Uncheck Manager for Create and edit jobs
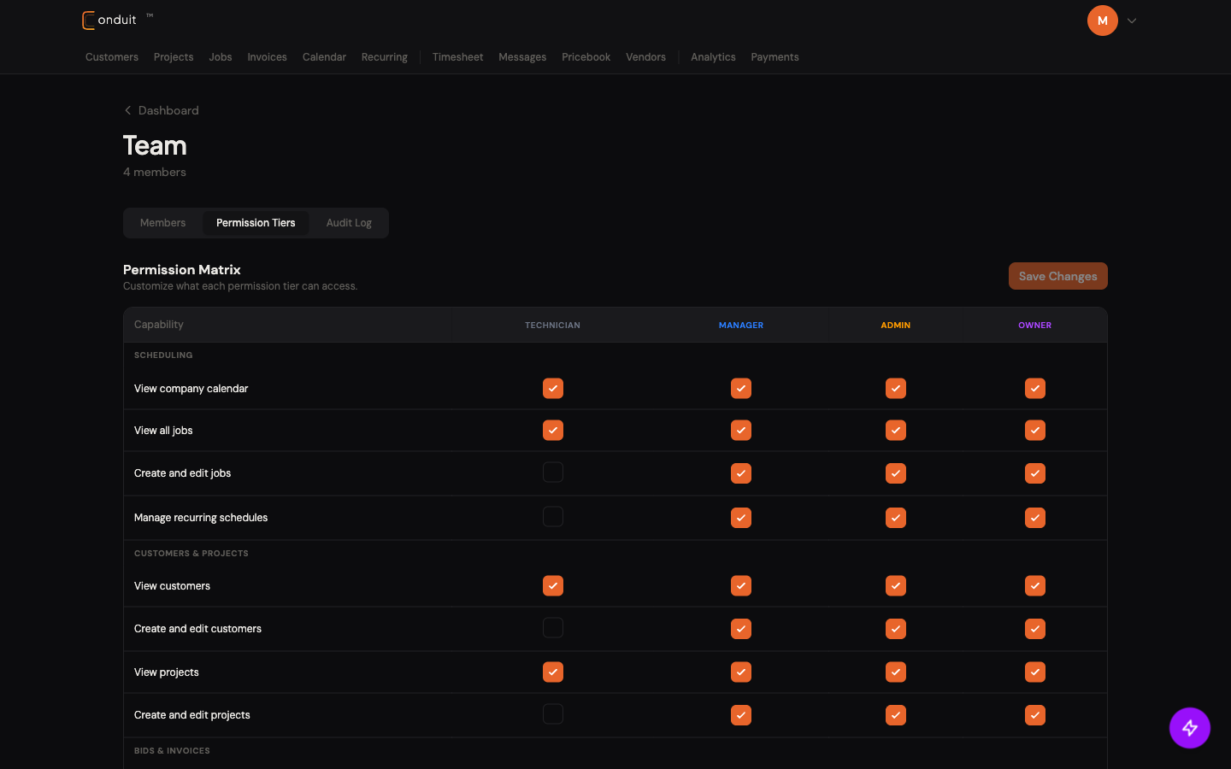The width and height of the screenshot is (1231, 769). [741, 473]
